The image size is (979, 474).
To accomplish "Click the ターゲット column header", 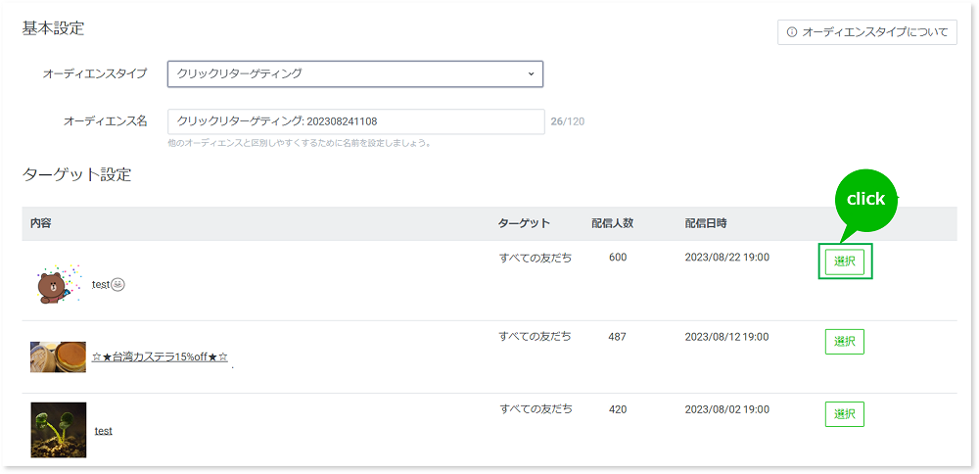I will coord(524,223).
